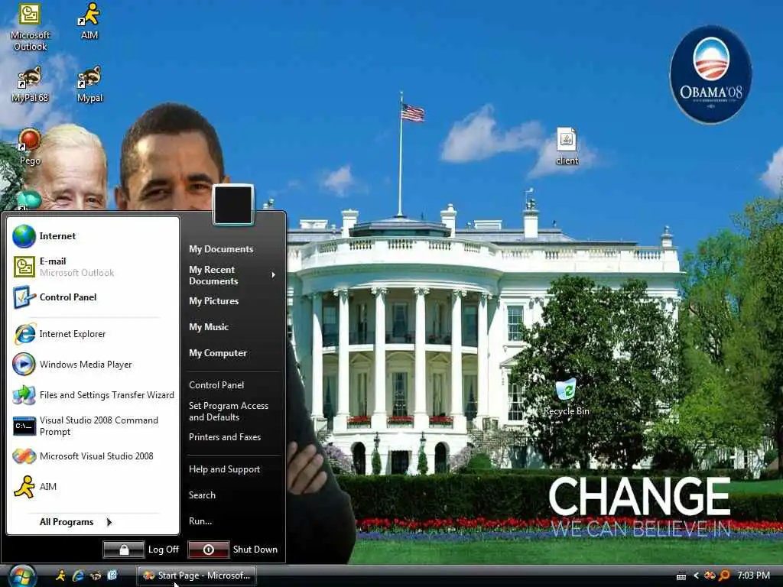Open Help and Support
783x587 pixels.
(224, 469)
